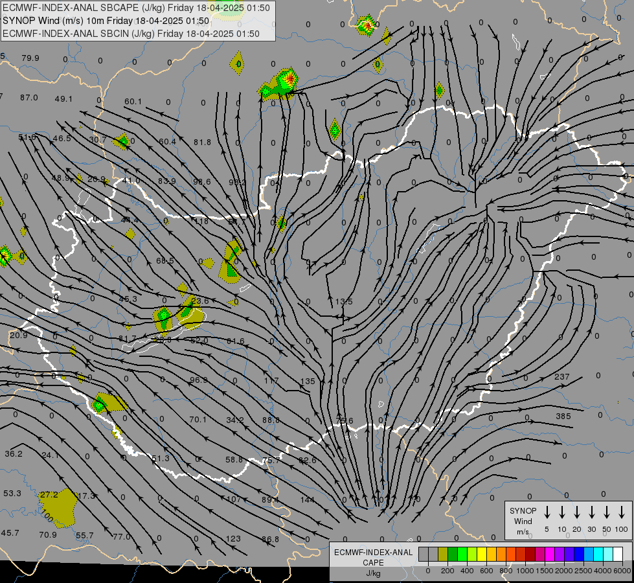Screen dimensions: 634x583
Task: Click the map value 58.8
Action: [234, 460]
